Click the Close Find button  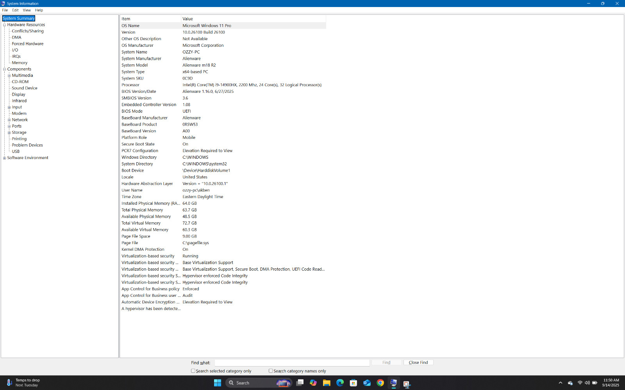[418, 363]
